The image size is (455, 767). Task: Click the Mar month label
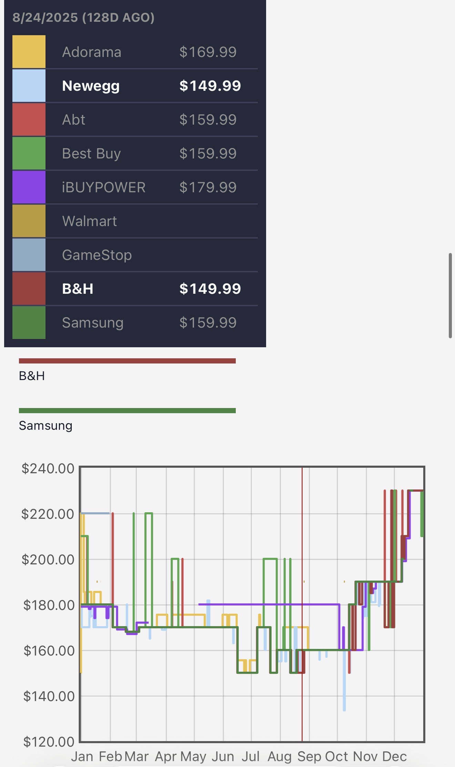136,757
